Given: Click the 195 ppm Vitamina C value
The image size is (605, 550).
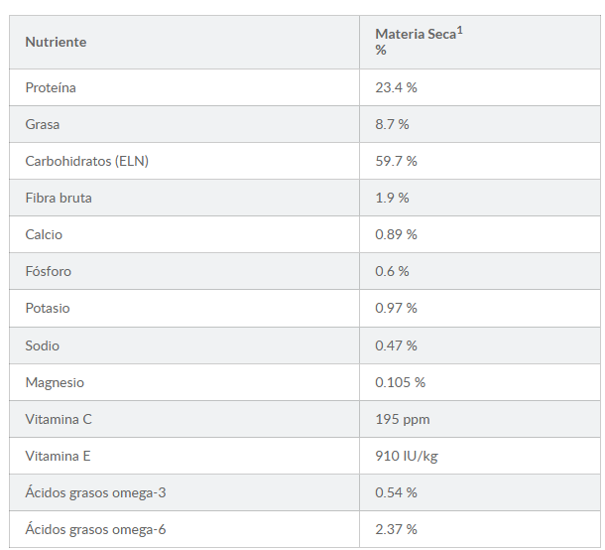Looking at the screenshot, I should coord(402,419).
